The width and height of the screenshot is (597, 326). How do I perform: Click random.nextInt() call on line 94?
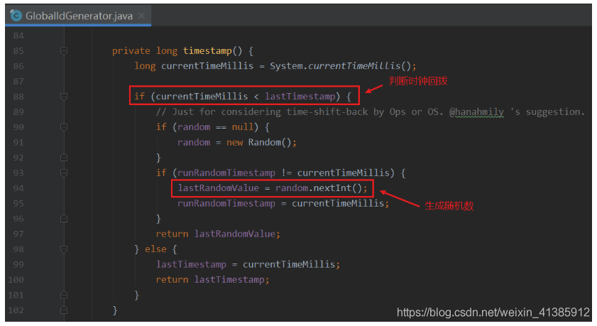click(x=319, y=188)
